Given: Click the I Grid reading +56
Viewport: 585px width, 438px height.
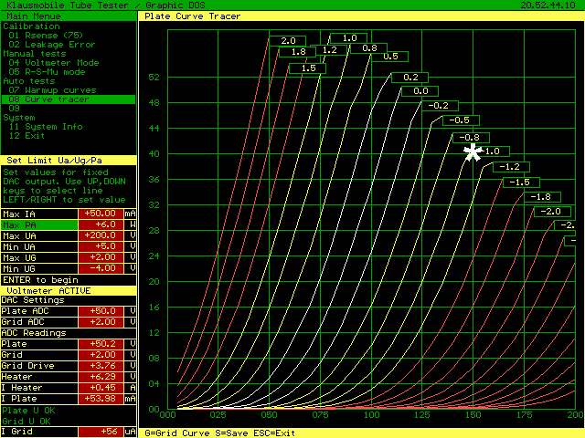Looking at the screenshot, I should point(101,432).
